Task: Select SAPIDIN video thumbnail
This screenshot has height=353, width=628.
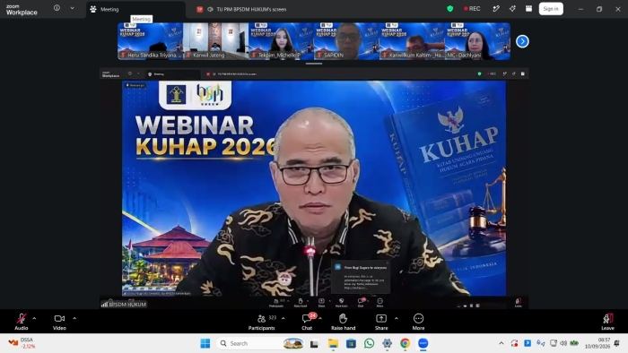Action: (346, 41)
